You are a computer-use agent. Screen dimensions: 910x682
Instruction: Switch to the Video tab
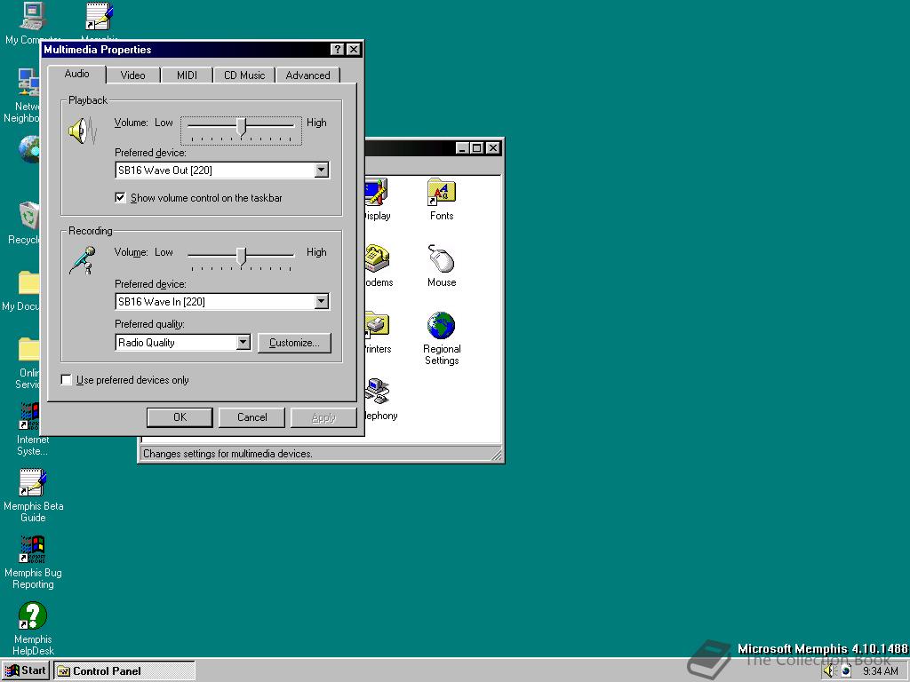point(133,75)
